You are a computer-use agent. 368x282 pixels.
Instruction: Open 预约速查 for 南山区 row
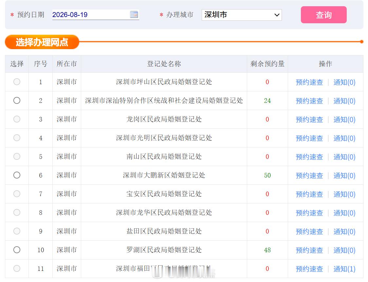[x=309, y=157]
